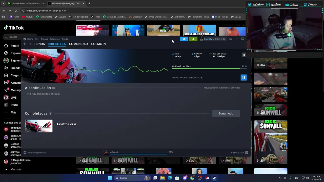
Task: Open TikTok Para ti feed
Action: click(12, 46)
